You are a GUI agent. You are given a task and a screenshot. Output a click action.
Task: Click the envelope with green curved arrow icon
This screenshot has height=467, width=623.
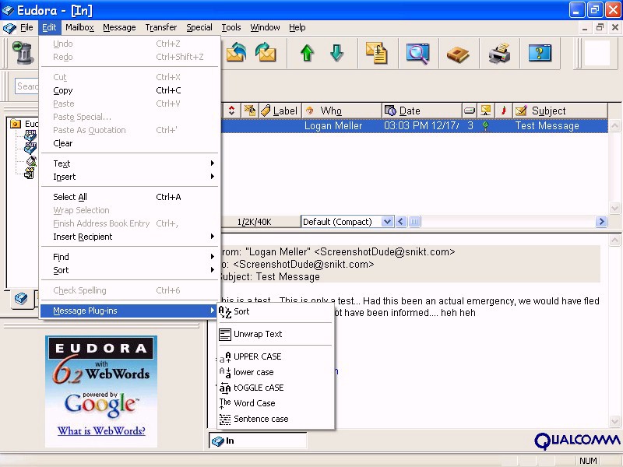266,53
